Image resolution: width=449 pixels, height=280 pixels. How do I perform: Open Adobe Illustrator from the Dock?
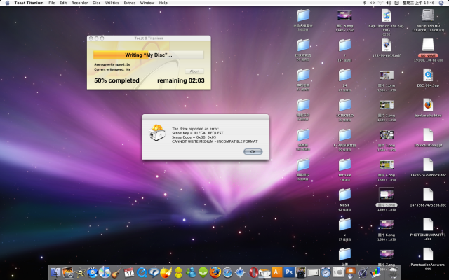[x=276, y=272]
